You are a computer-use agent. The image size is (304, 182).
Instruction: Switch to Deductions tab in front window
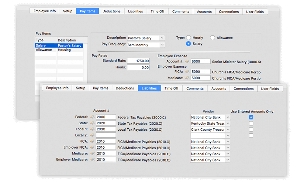(x=125, y=88)
